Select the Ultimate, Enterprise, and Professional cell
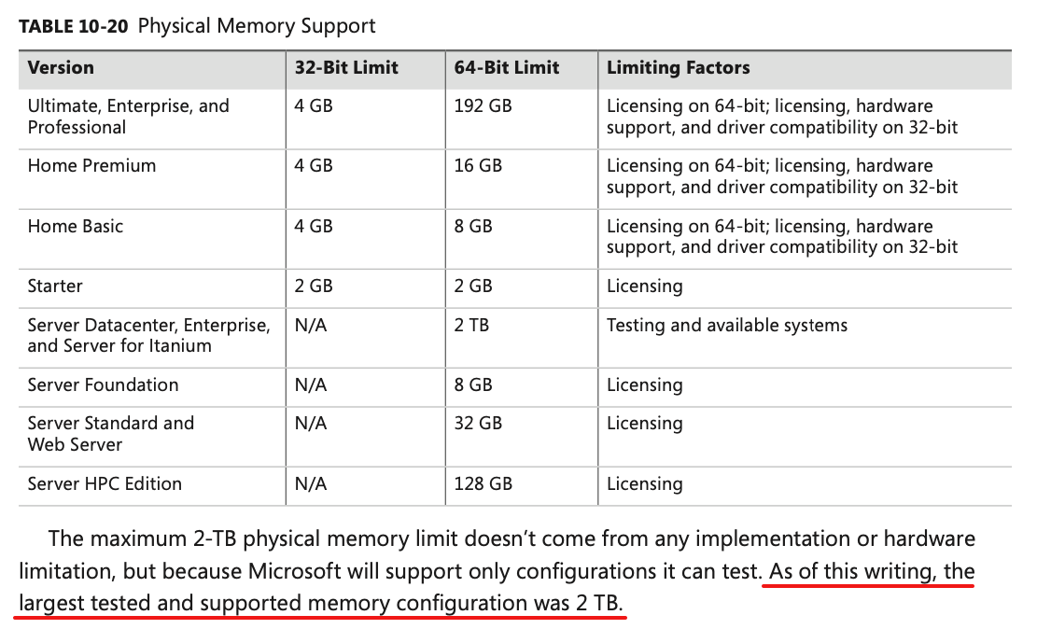Image resolution: width=1051 pixels, height=629 pixels. (128, 117)
